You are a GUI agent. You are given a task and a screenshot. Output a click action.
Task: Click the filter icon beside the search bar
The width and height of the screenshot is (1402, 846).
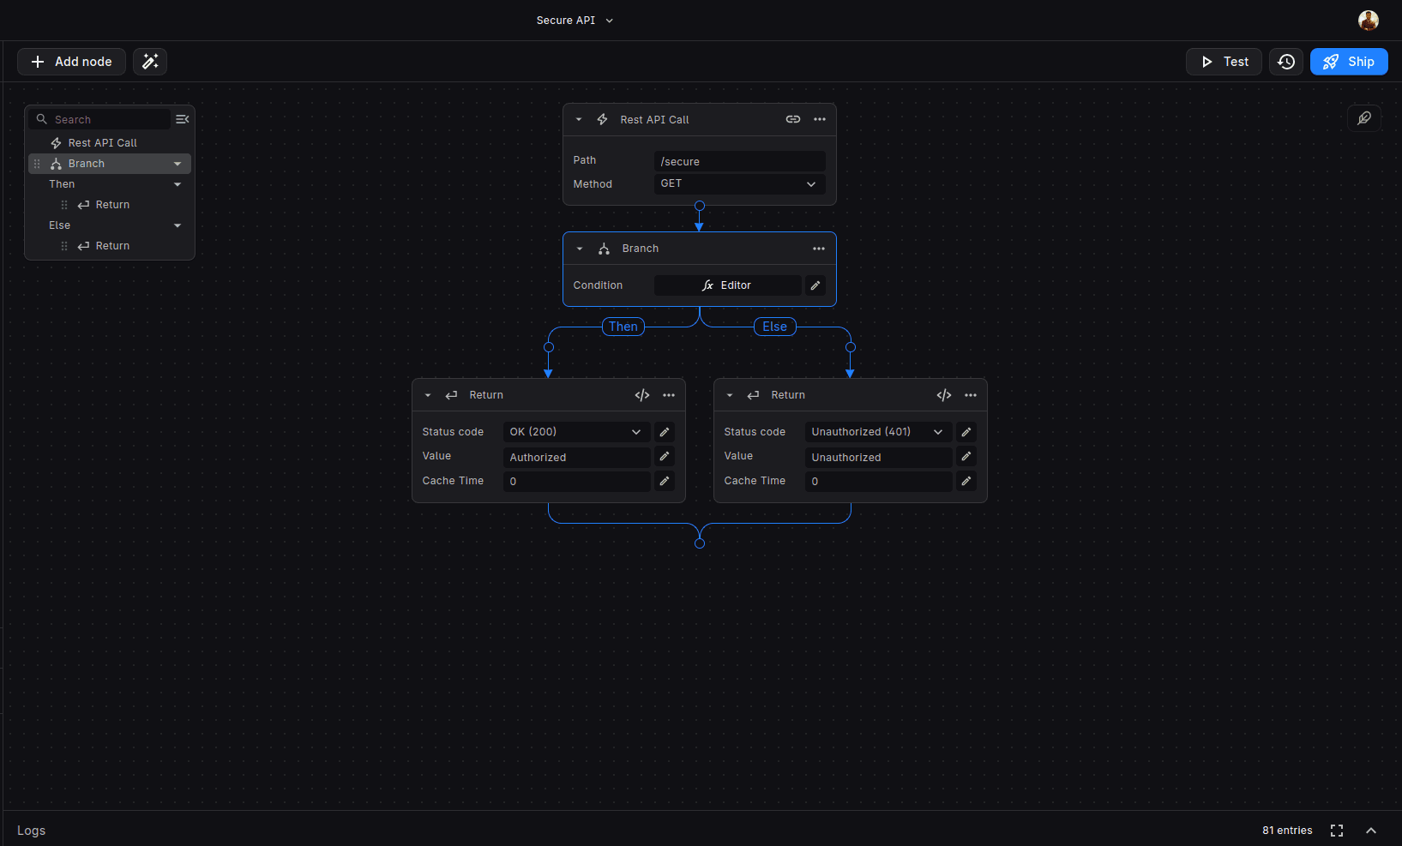[182, 118]
